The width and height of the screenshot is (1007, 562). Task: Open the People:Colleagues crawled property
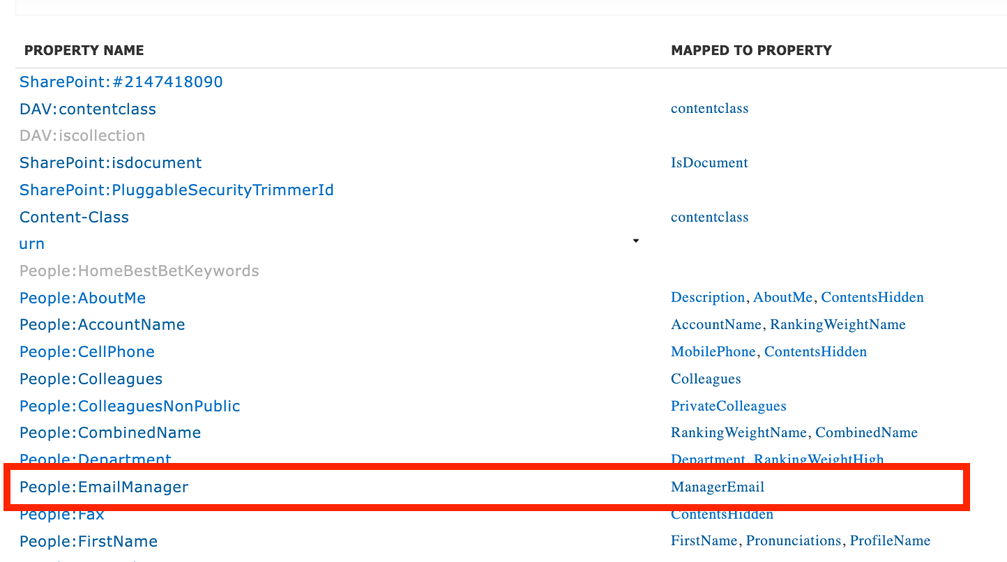91,379
